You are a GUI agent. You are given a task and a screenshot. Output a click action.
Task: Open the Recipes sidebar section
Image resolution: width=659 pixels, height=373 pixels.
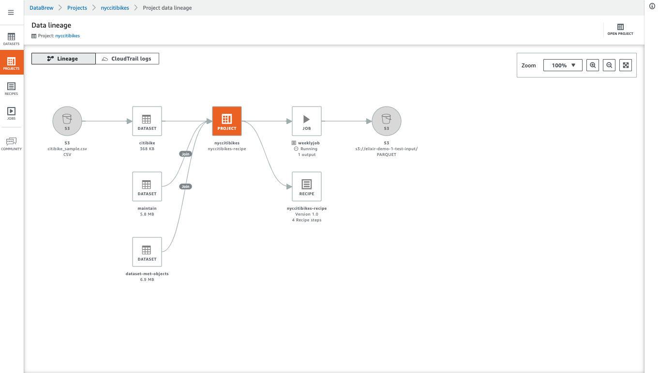click(11, 88)
